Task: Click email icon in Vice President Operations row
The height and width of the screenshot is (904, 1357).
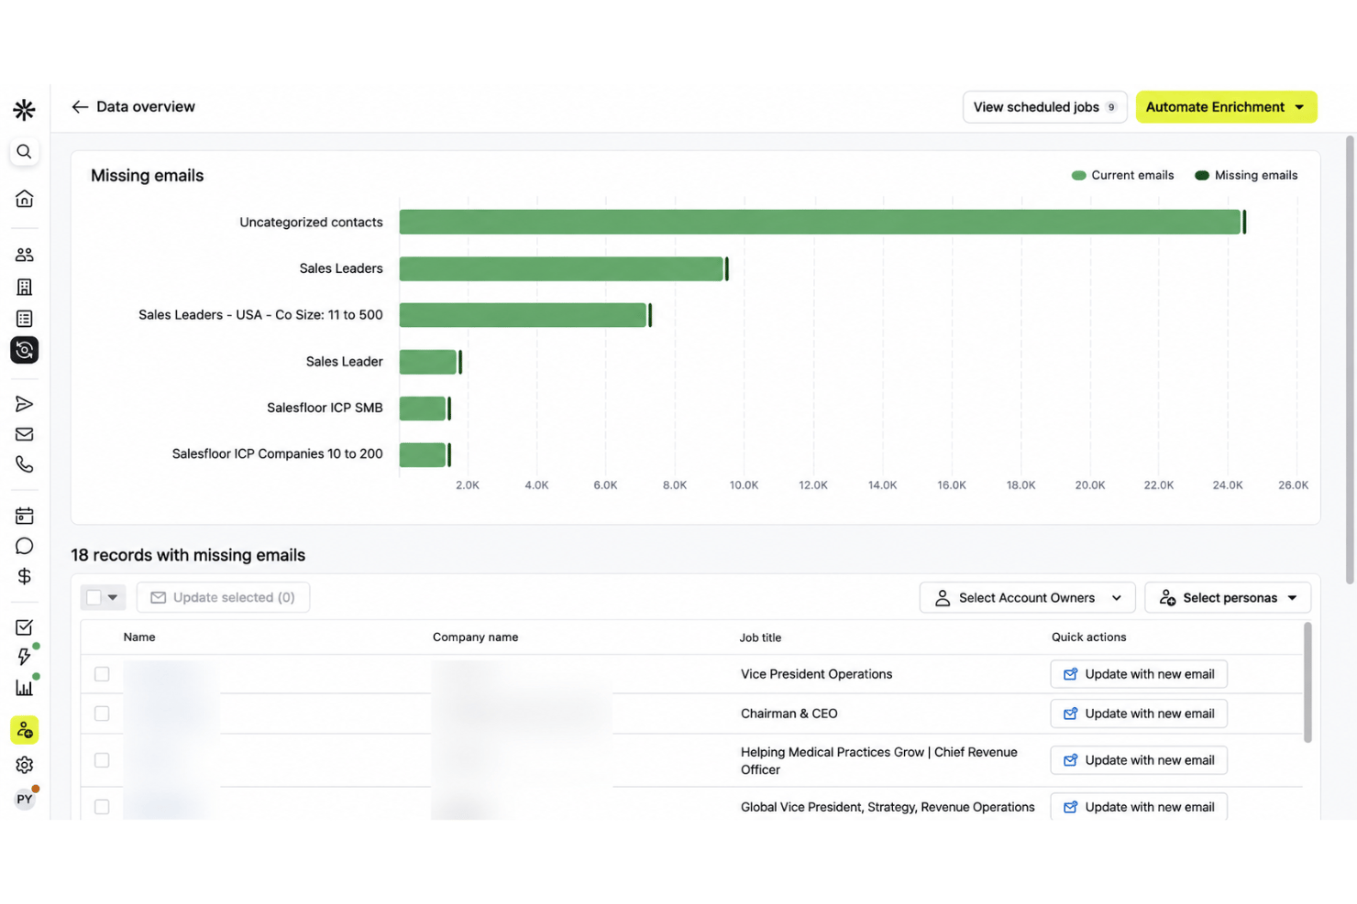Action: pyautogui.click(x=1070, y=674)
